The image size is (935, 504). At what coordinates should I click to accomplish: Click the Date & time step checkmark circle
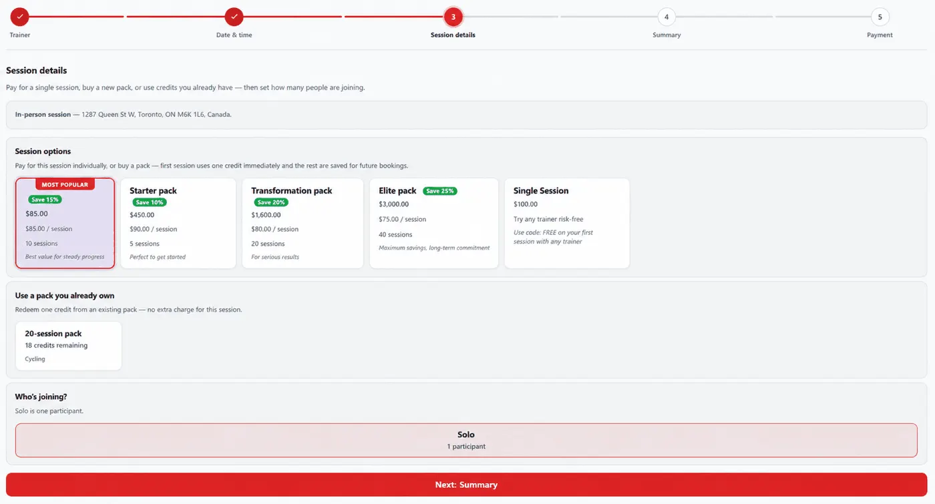[x=234, y=17]
